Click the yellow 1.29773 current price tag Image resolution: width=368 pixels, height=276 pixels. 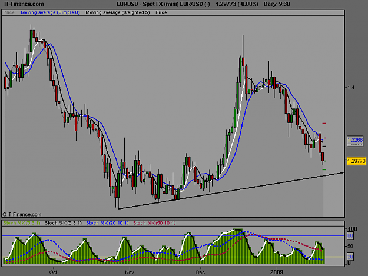(x=356, y=161)
